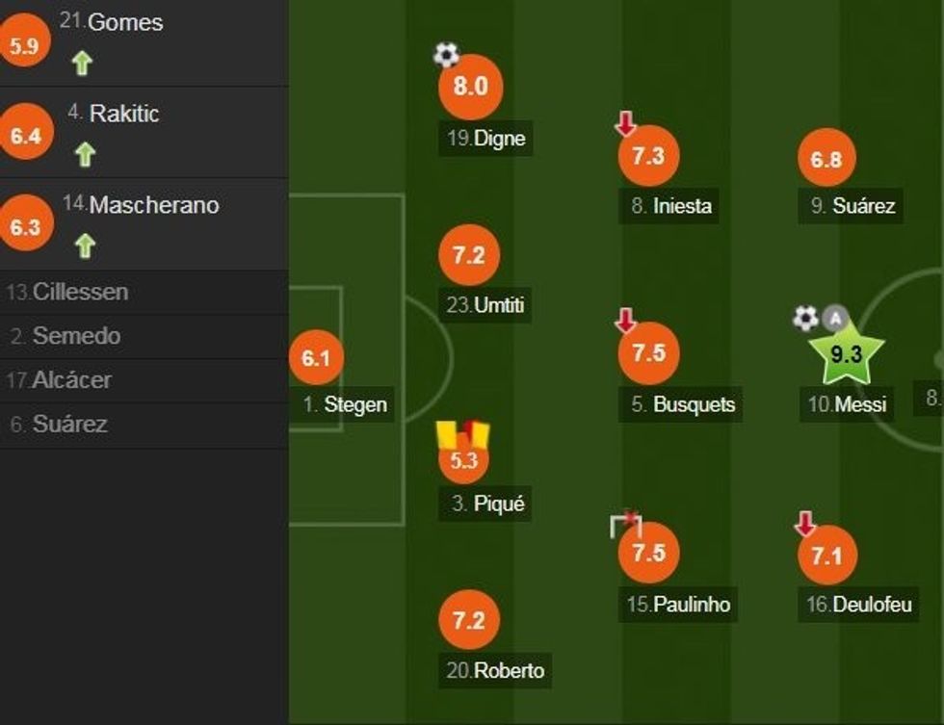
Task: Click the 9. Suárez player label
Action: coord(852,205)
